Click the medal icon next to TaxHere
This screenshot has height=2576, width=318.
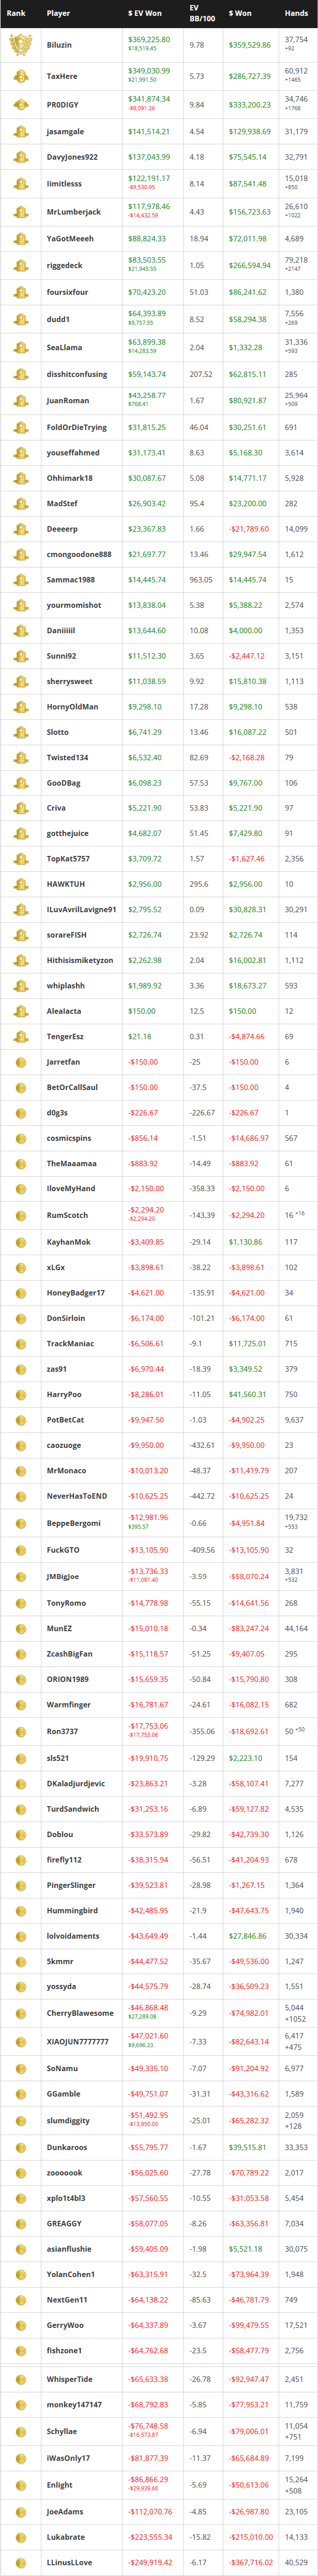pos(20,76)
